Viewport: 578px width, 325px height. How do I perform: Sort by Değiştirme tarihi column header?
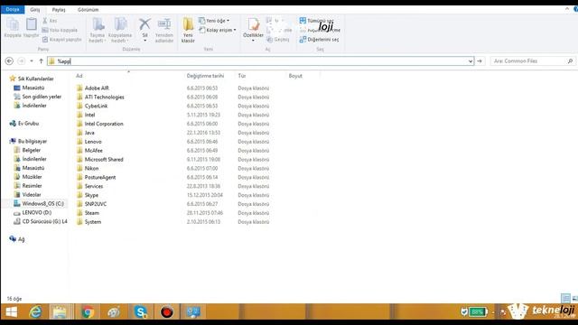pos(205,76)
